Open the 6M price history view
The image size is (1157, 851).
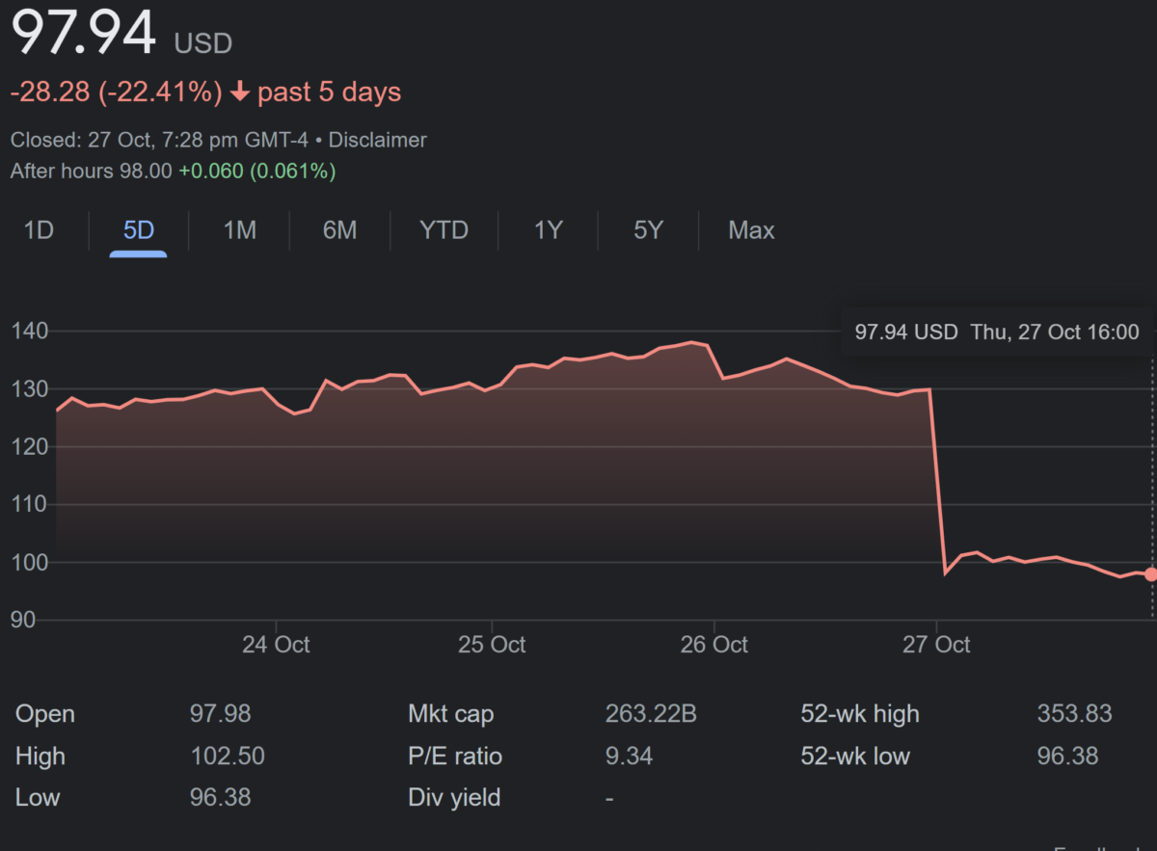(339, 230)
